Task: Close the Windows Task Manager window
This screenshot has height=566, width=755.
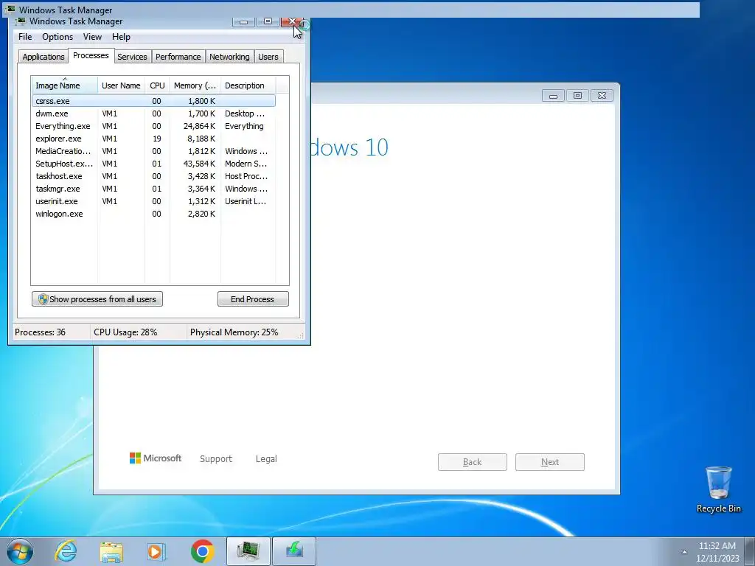Action: coord(292,21)
